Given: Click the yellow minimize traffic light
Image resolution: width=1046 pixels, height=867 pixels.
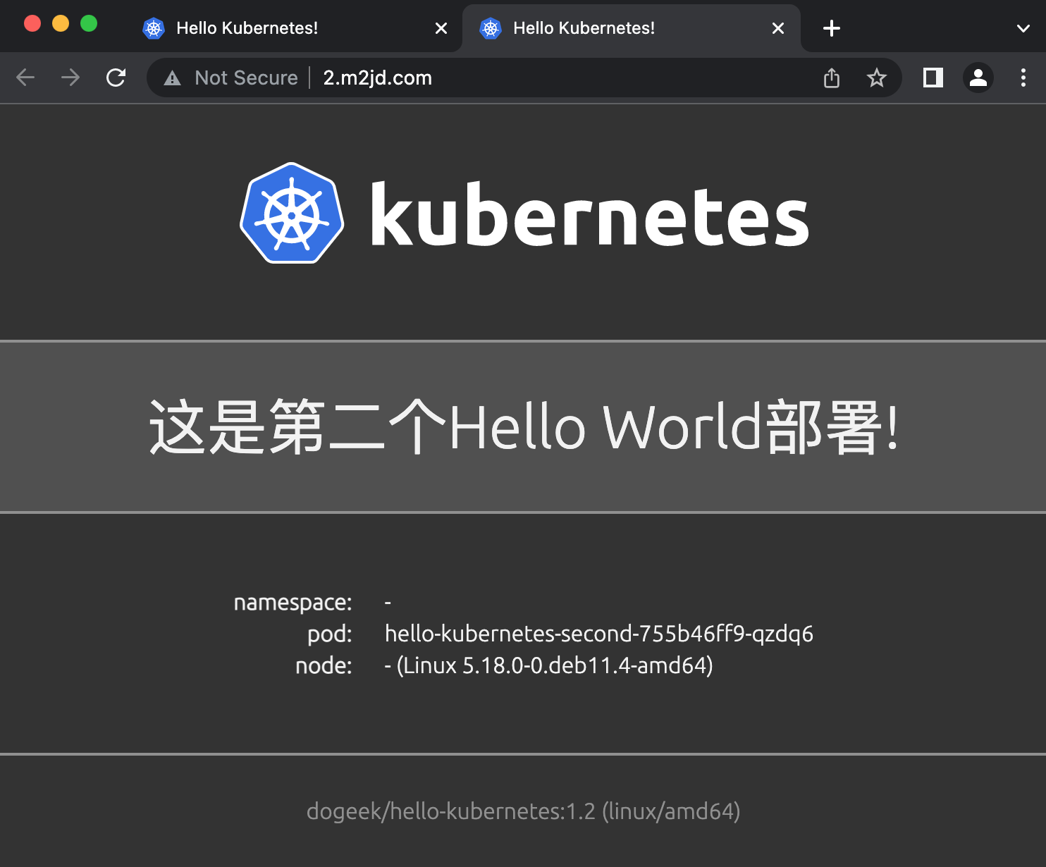Looking at the screenshot, I should (x=61, y=23).
